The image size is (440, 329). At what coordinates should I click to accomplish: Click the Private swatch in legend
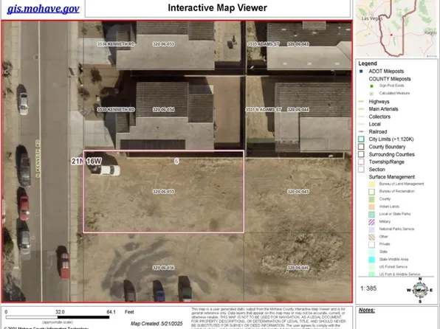[371, 244]
